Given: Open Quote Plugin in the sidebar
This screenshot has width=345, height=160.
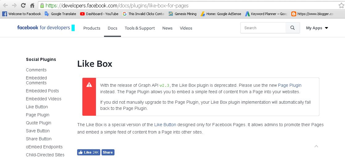Looking at the screenshot, I should click(39, 123).
